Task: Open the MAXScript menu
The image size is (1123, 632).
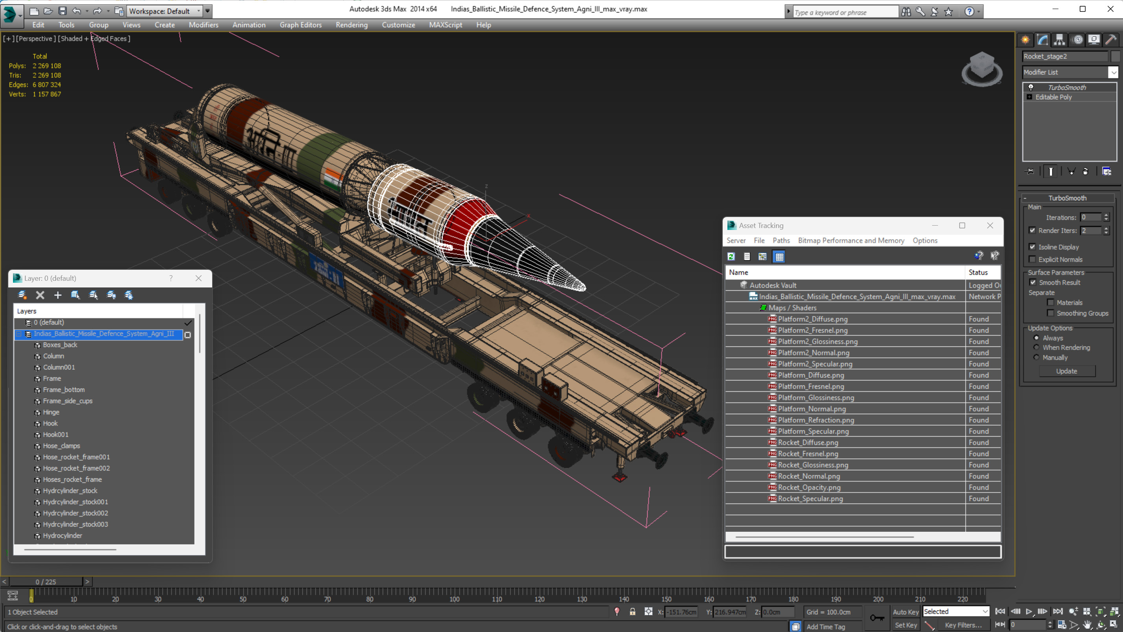Action: pos(445,25)
